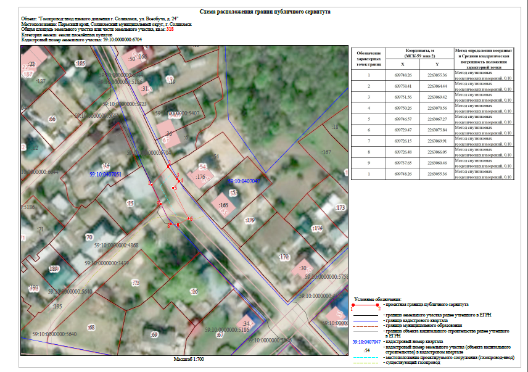Select the "X" column header
Image resolution: width=528 pixels, height=372 pixels.
point(402,64)
